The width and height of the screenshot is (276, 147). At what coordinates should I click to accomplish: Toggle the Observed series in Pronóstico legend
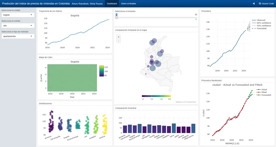261,20
